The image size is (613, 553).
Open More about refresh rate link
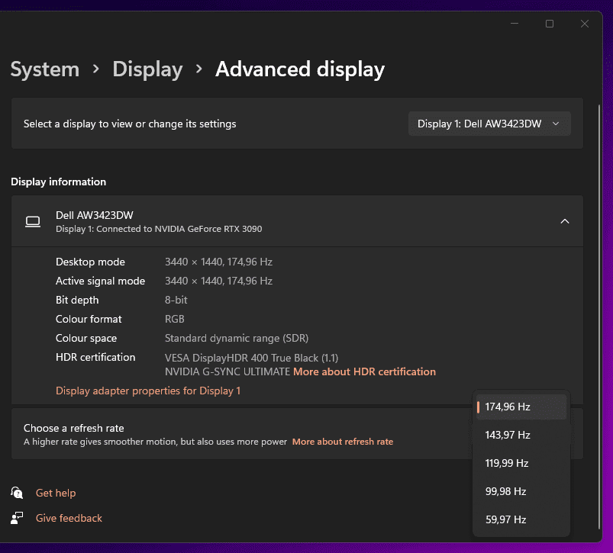pyautogui.click(x=343, y=442)
